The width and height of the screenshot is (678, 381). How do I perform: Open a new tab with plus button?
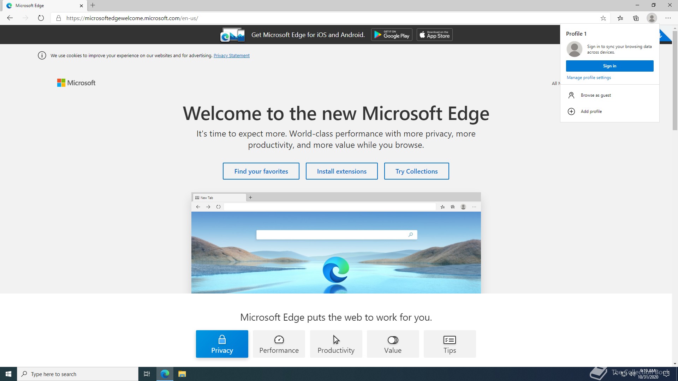click(93, 5)
